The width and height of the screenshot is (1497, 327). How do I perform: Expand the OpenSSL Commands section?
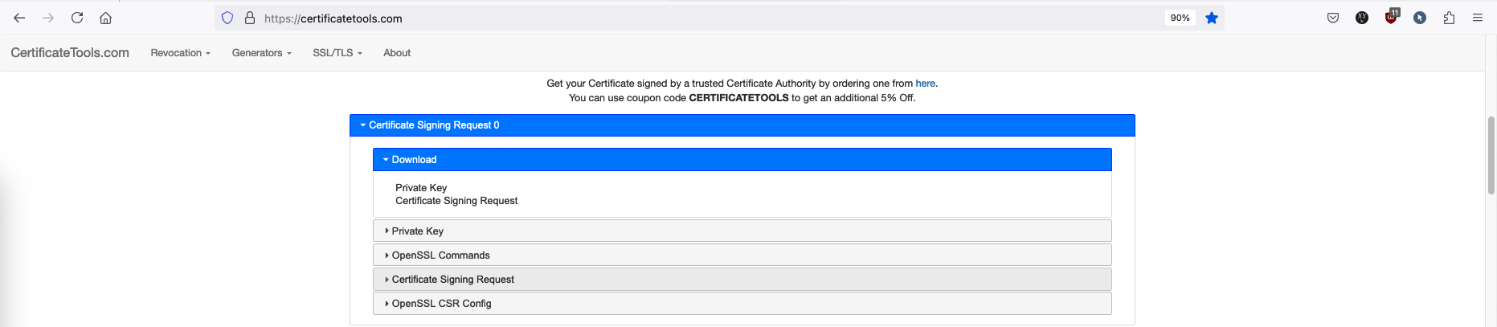[x=440, y=255]
